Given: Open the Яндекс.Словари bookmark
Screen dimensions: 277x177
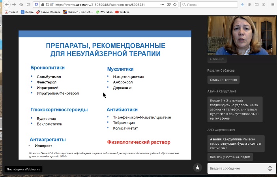Looking at the screenshot, I should coord(48,12).
